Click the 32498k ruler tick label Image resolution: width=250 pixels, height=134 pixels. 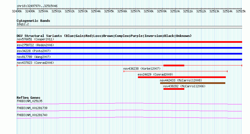click(x=17, y=11)
